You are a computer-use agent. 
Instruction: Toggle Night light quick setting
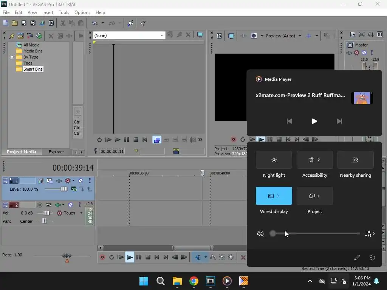(x=274, y=160)
